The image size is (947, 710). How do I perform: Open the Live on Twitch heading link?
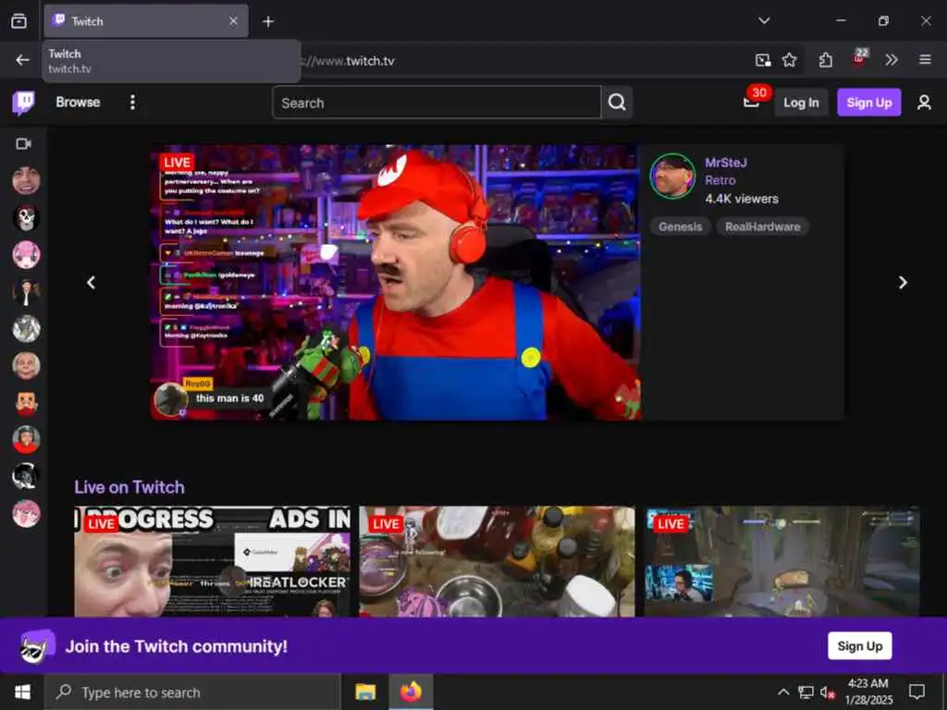129,487
